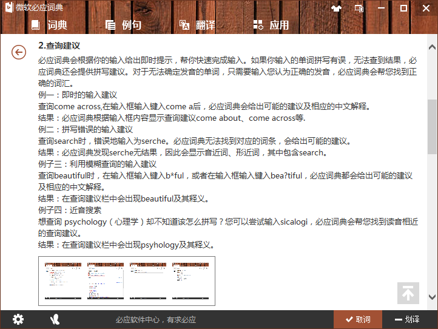This screenshot has width=438, height=329.
Task: Click the 例句 list icon
Action: coord(110,25)
